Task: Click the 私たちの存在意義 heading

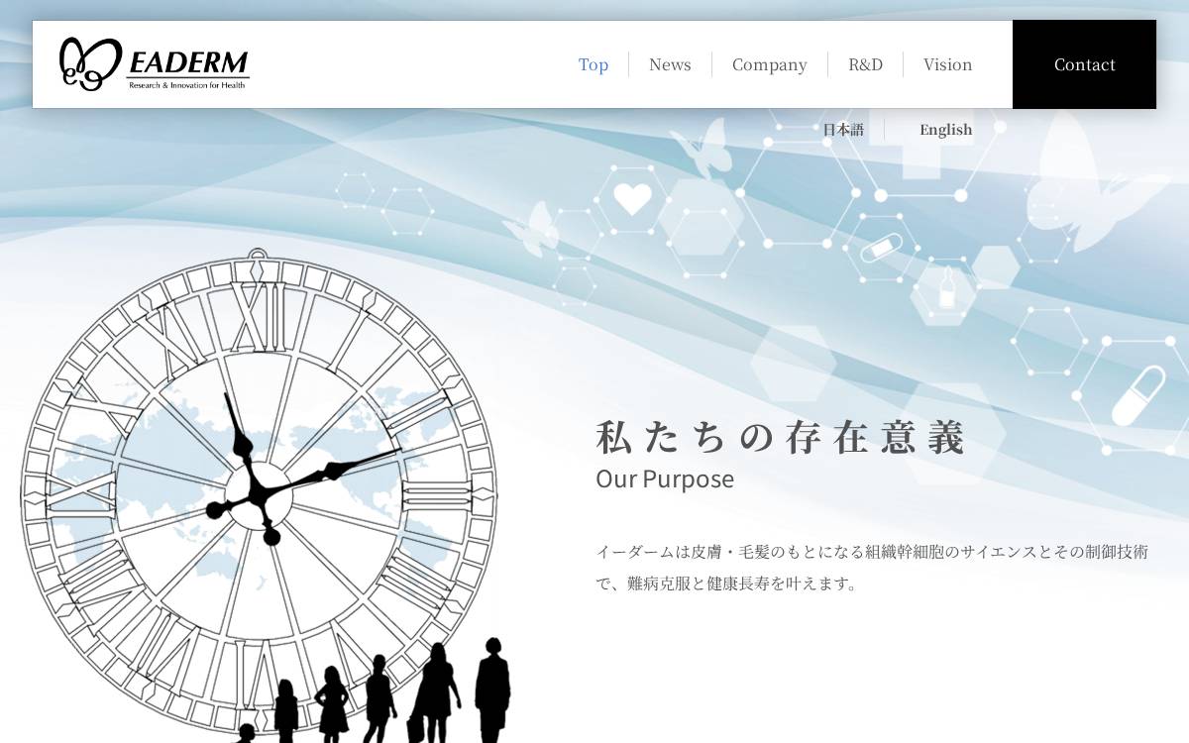Action: [781, 437]
